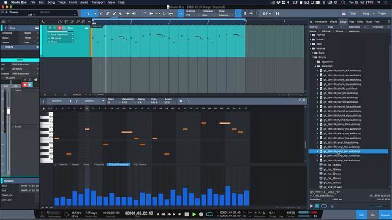Play the browser preview

pos(311,206)
